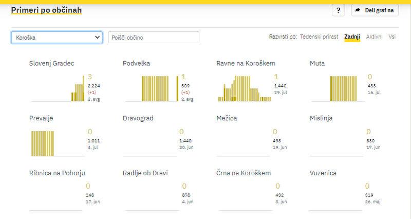The width and height of the screenshot is (411, 219).
Task: Click the Poišči občino search field
Action: click(154, 38)
